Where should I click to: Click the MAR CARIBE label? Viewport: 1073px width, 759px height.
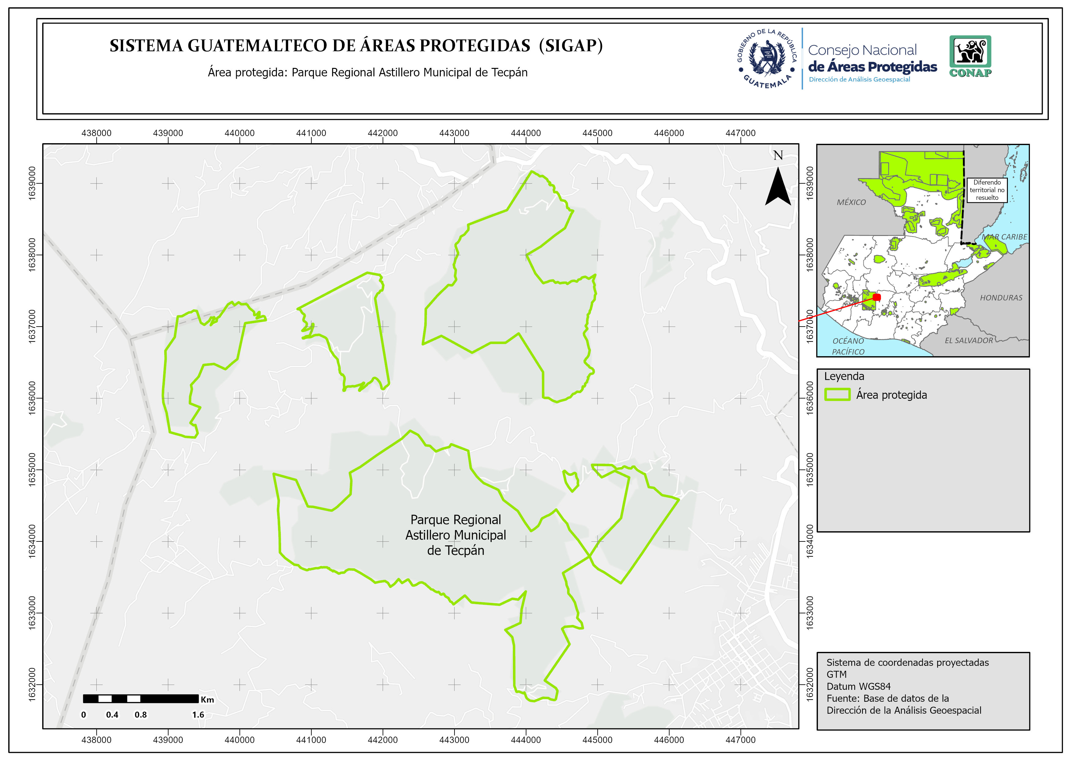1005,237
